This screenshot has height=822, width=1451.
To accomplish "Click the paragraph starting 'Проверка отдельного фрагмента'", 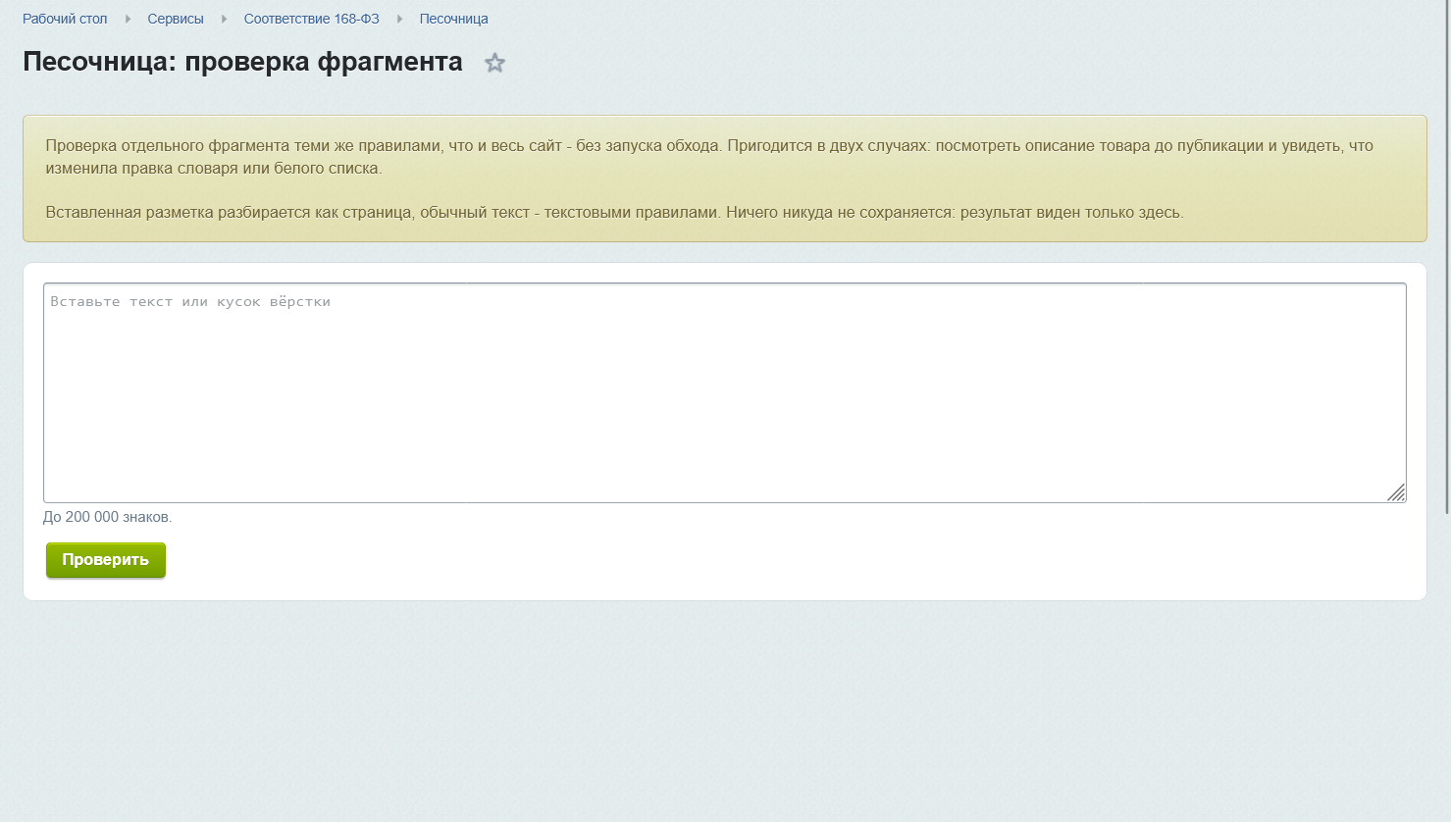I will point(709,157).
